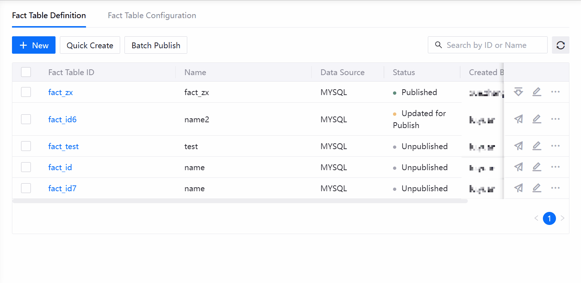Toggle the select-all checkbox in table header
Image resolution: width=581 pixels, height=283 pixels.
click(x=26, y=72)
